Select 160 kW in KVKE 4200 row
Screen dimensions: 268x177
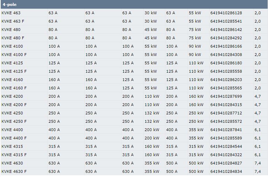pyautogui.click(x=196, y=97)
